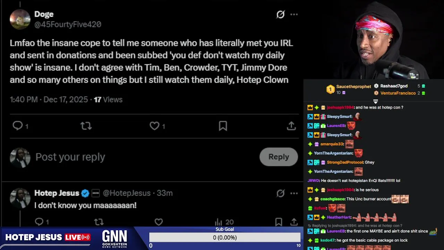Click the Reply button
Viewport: 444px width, 250px height.
(x=279, y=157)
